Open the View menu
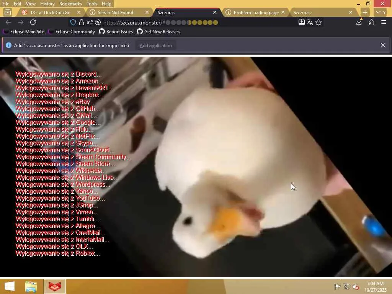Screen dimensions: 392x294 click(31, 4)
